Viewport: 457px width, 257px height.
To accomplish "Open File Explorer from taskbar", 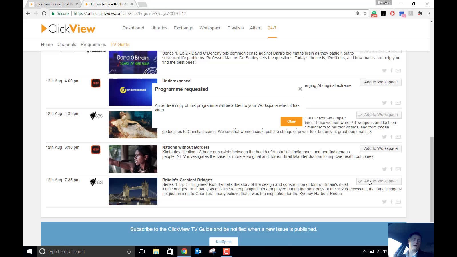I will [x=156, y=251].
